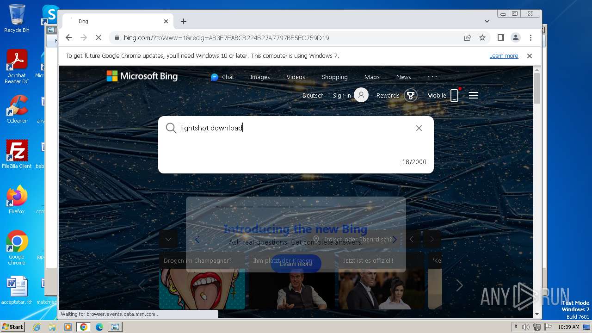This screenshot has height=333, width=592.
Task: Open Microsoft Edge from the taskbar
Action: coord(99,327)
